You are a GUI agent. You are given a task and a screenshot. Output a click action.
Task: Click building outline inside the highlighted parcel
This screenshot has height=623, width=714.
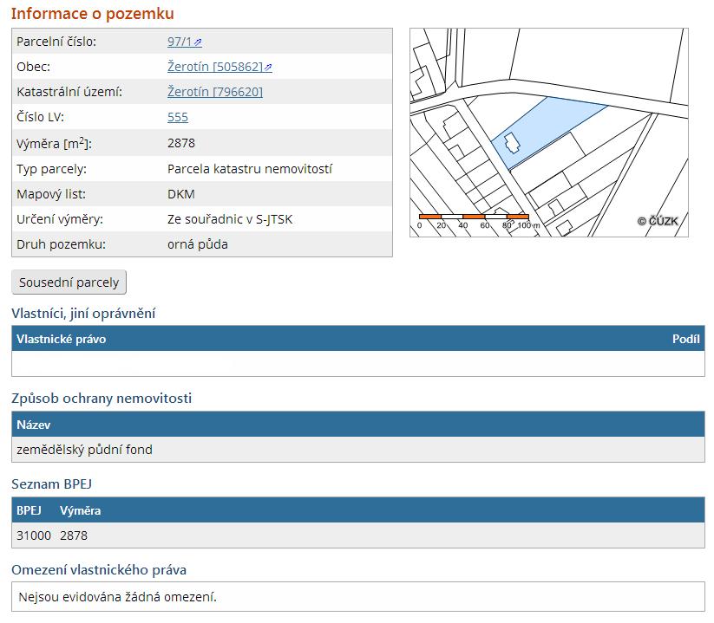click(x=512, y=143)
